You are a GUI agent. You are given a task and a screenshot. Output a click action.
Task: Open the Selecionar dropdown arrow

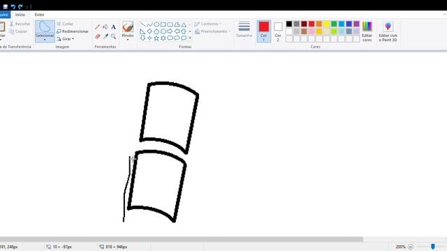[45, 40]
